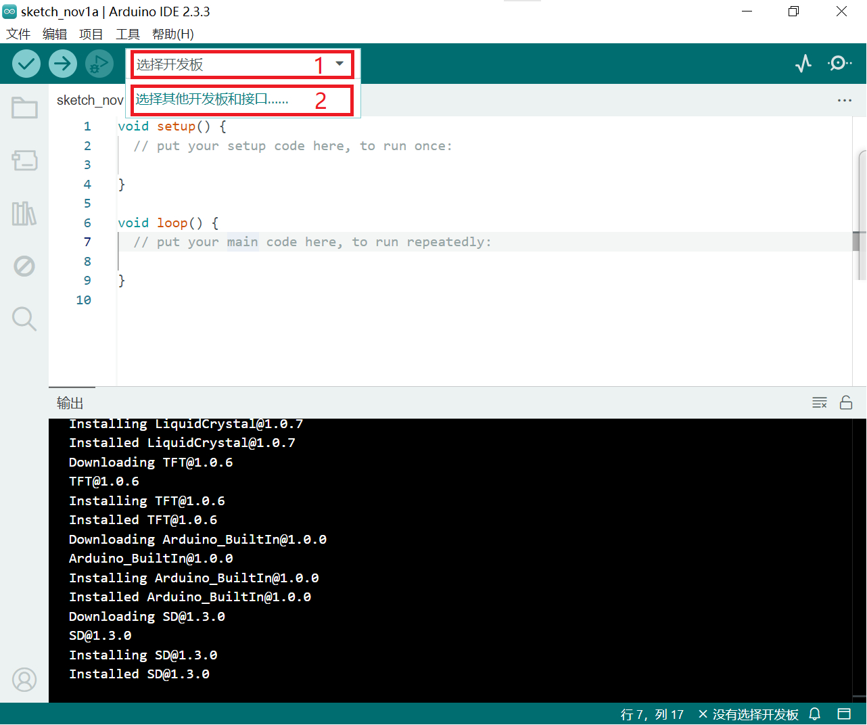Minimize the Arduino IDE window
The height and width of the screenshot is (725, 867).
[747, 11]
